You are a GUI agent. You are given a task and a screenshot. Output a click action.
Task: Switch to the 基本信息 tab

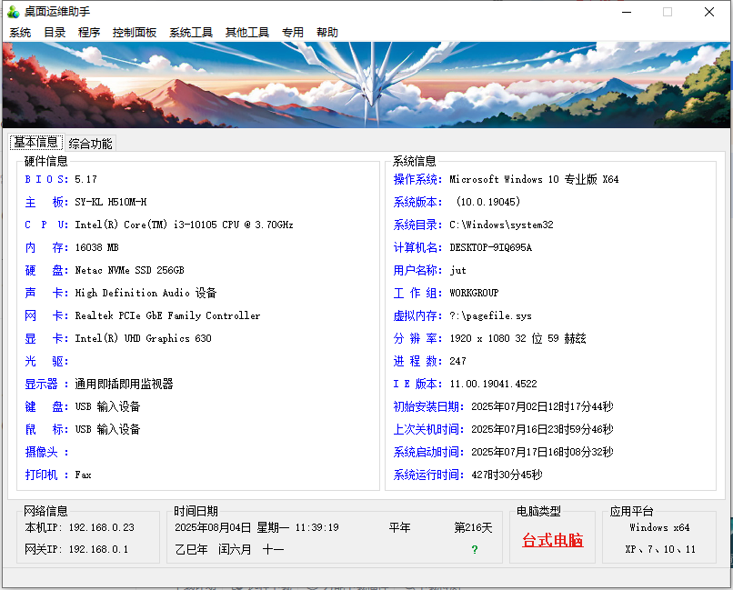coord(36,143)
